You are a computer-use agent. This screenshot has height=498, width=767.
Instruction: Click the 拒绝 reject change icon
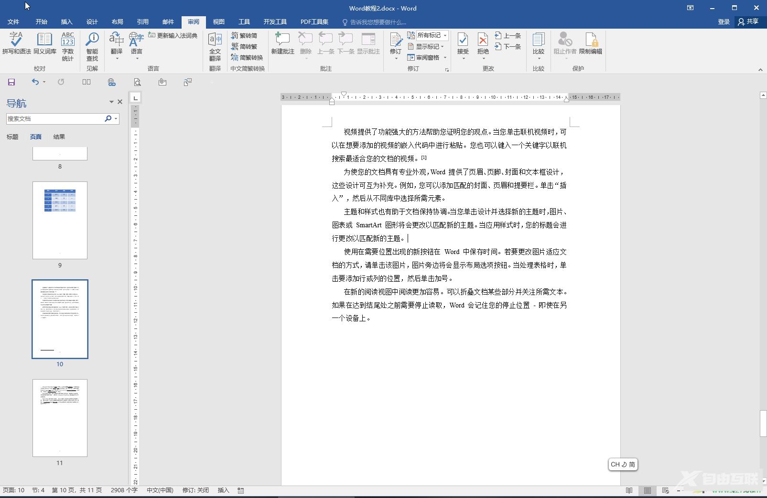[x=483, y=43]
